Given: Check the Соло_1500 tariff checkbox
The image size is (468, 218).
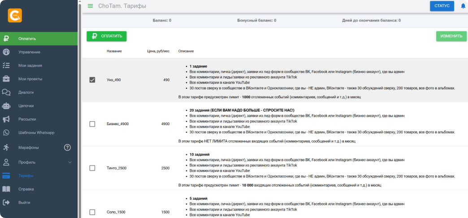Looking at the screenshot, I should 92,212.
